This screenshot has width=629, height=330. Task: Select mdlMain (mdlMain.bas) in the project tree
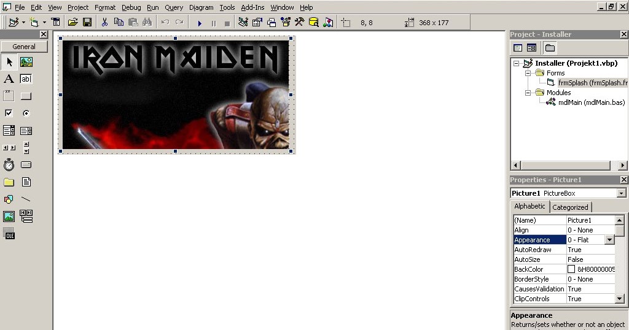592,102
